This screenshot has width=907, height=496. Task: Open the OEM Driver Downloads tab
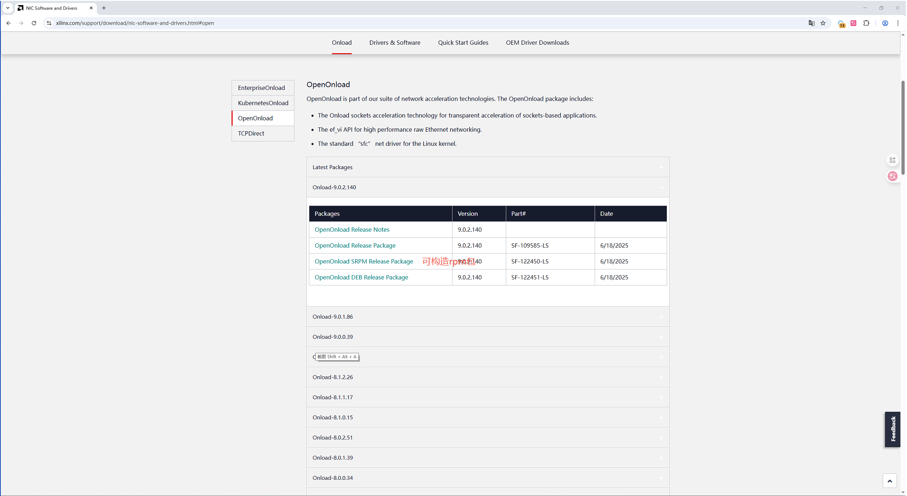coord(537,43)
